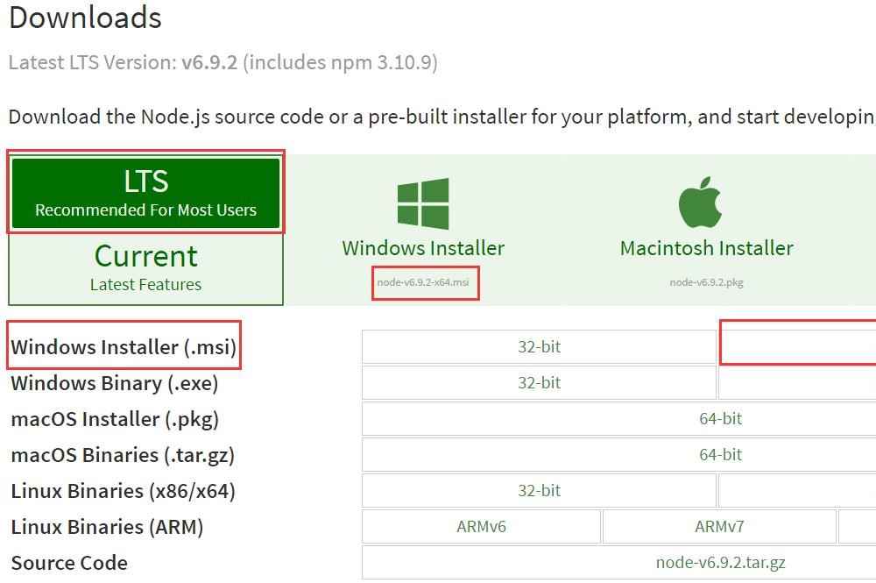Click the "Windows Binary (.exe)" row label
This screenshot has width=876, height=583.
pyautogui.click(x=115, y=383)
